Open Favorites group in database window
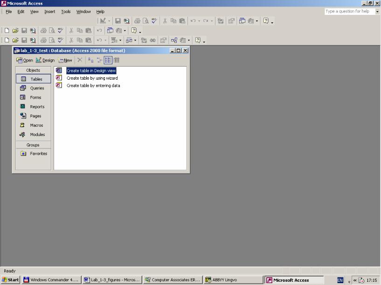This screenshot has height=285, width=381. pyautogui.click(x=34, y=154)
